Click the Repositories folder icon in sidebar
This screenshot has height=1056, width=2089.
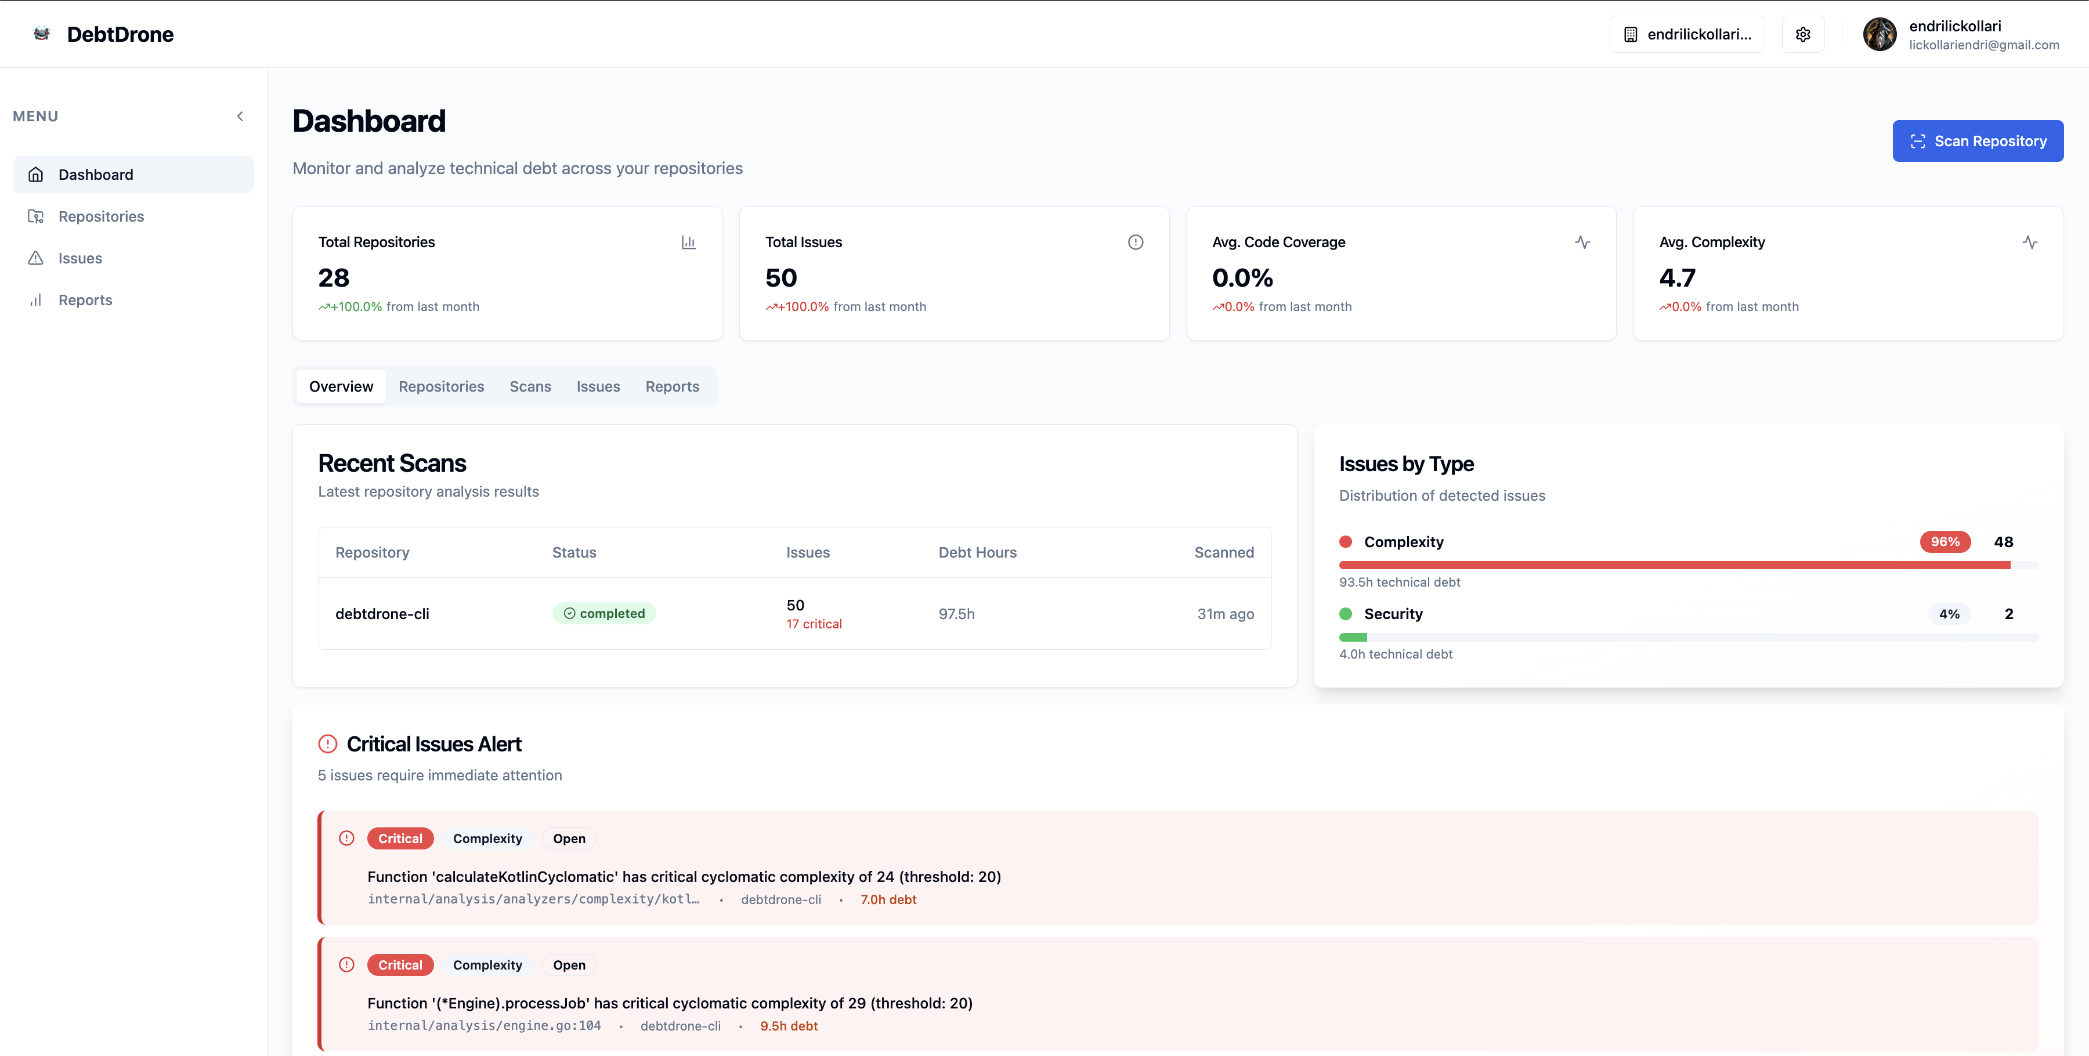click(x=35, y=216)
